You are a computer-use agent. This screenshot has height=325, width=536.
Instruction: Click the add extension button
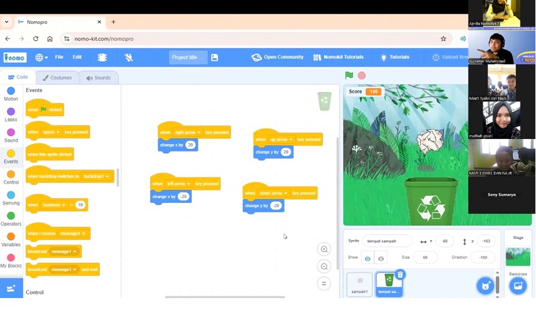point(11,288)
